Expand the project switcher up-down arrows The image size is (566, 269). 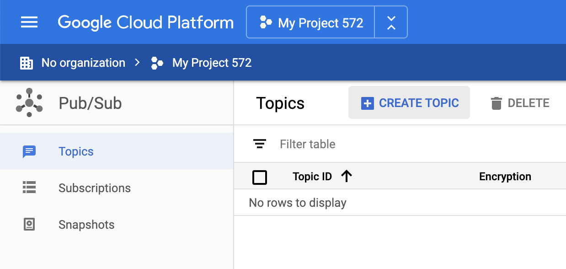point(391,22)
